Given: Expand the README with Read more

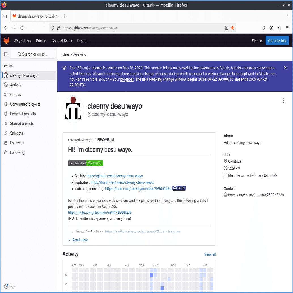Looking at the screenshot, I should [78, 240].
